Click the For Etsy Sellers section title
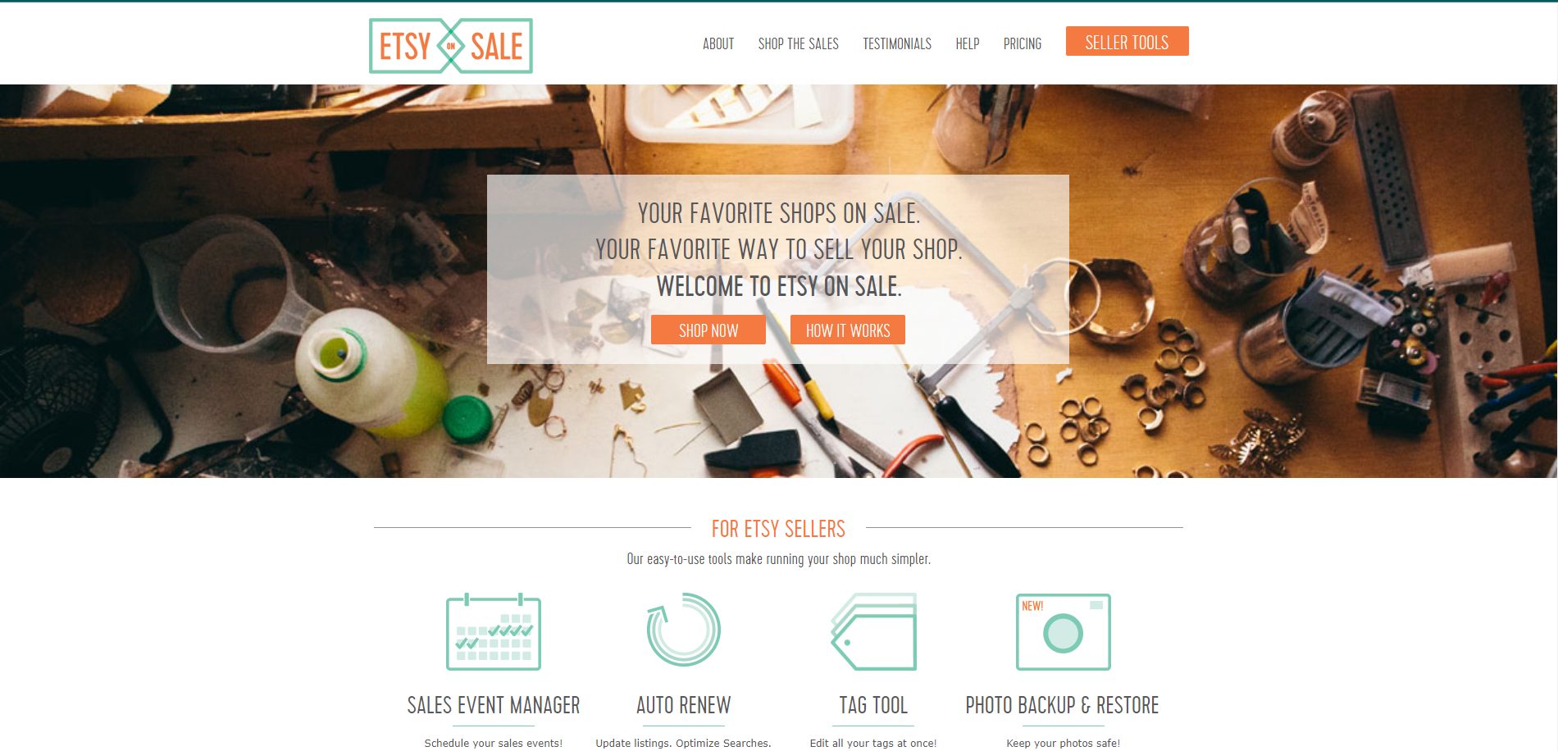 (778, 529)
